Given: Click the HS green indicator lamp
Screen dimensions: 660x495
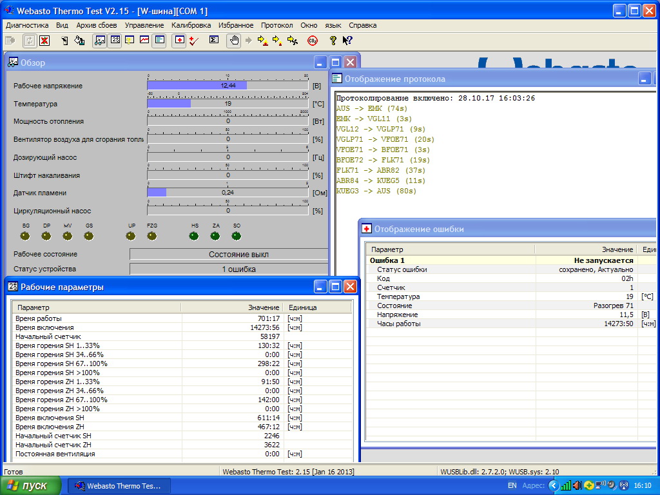Looking at the screenshot, I should [x=194, y=236].
